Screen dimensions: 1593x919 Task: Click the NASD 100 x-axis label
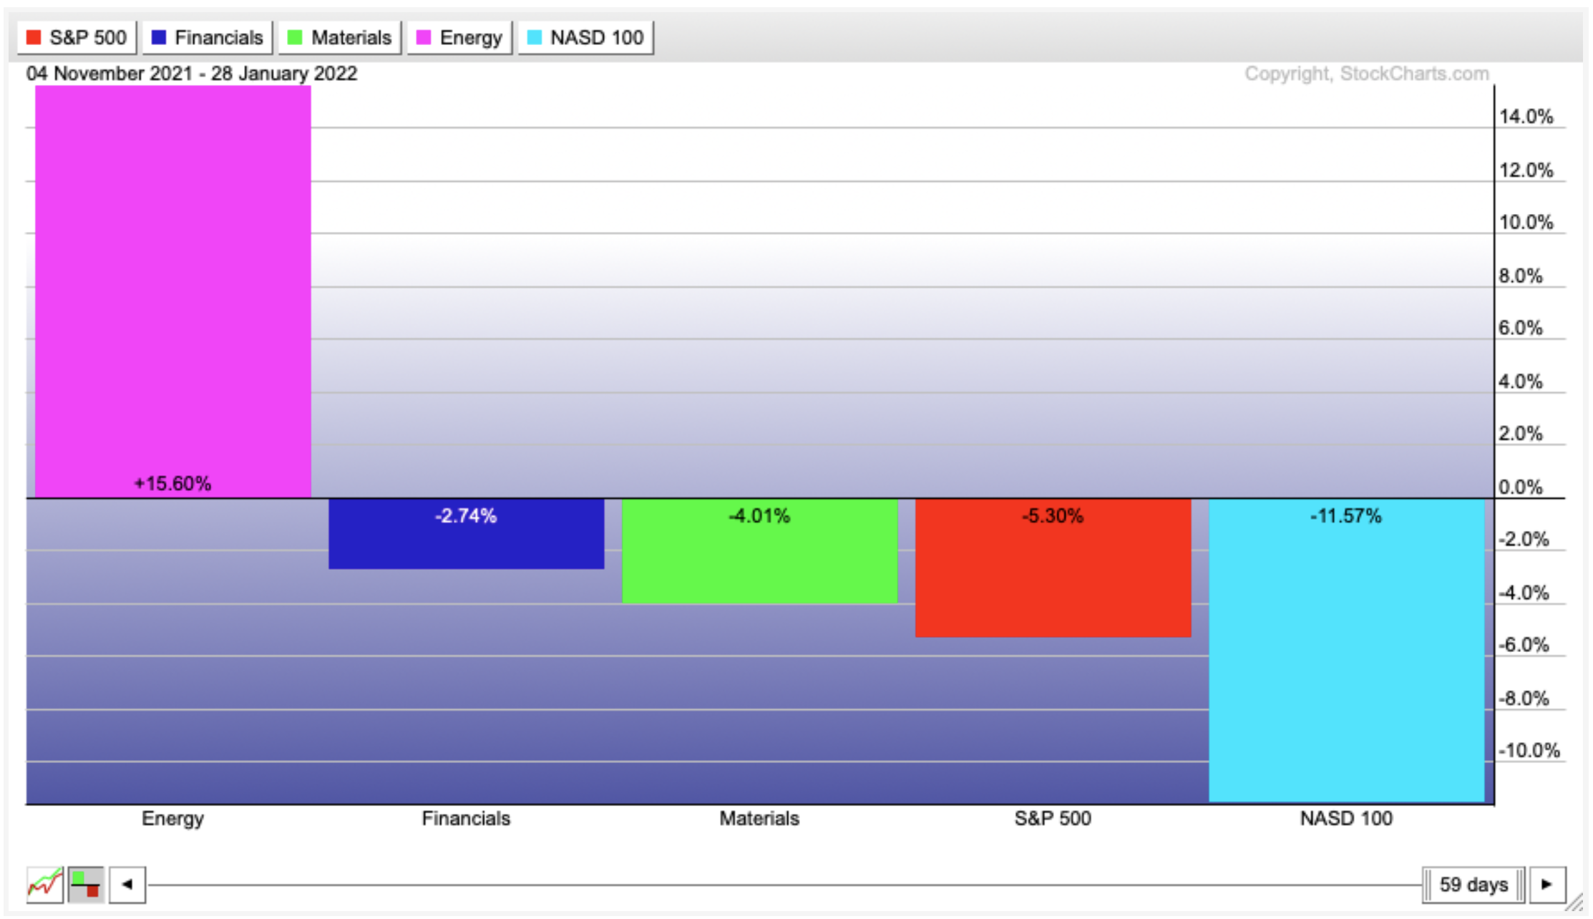click(x=1346, y=818)
